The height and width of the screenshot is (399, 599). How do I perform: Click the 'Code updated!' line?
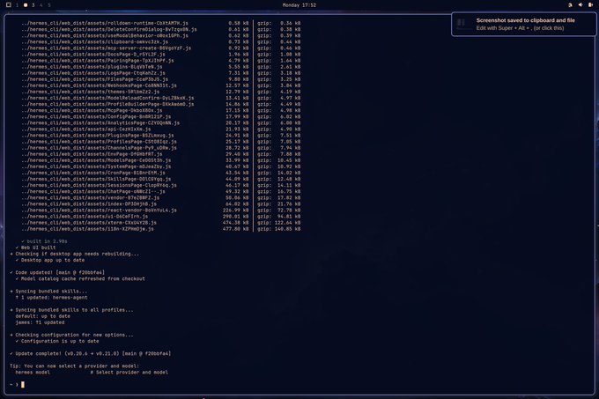(x=57, y=273)
